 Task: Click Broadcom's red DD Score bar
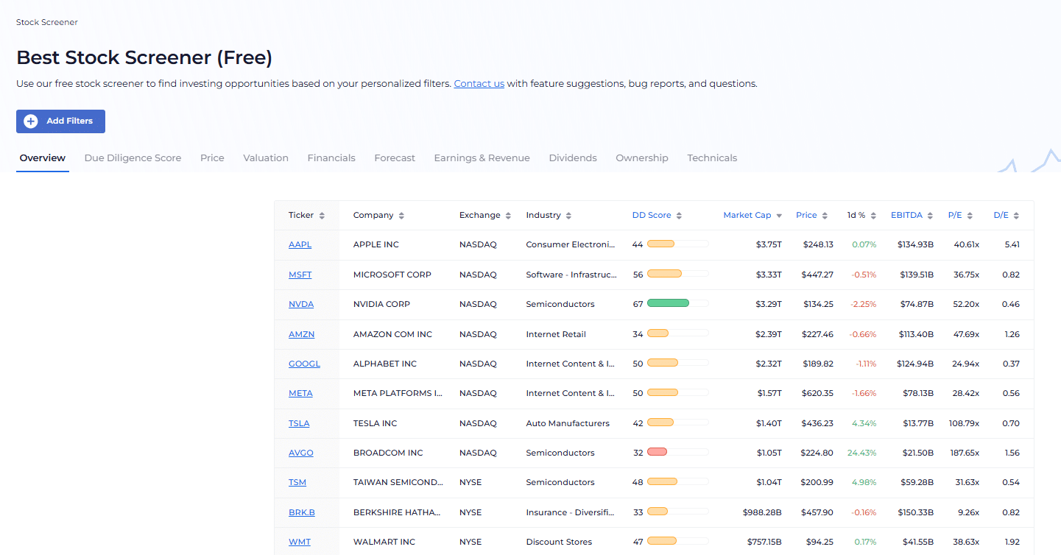[657, 452]
